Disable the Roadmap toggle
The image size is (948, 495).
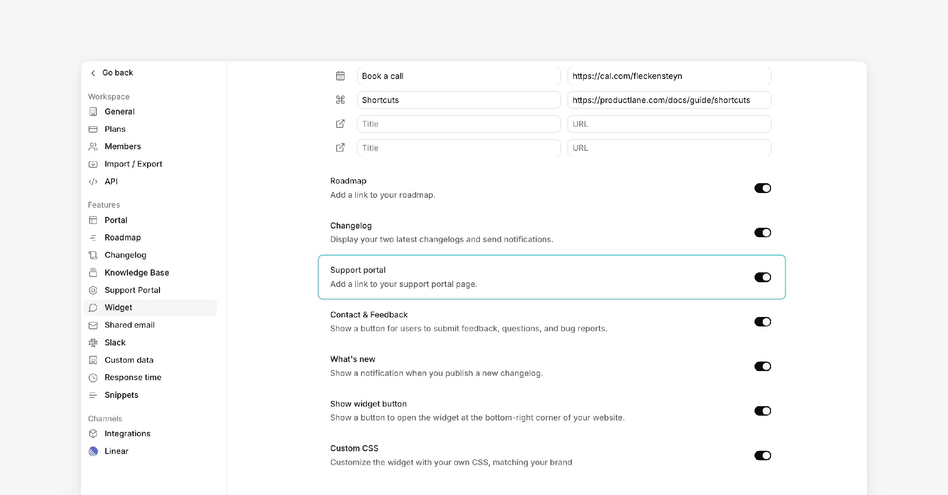pos(762,188)
